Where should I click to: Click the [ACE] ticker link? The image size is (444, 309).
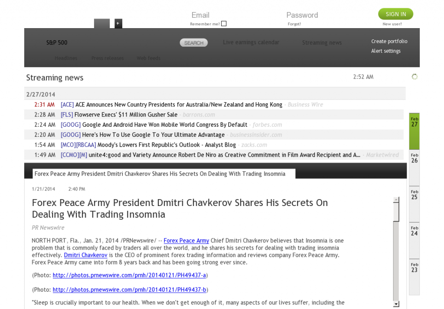(x=67, y=105)
